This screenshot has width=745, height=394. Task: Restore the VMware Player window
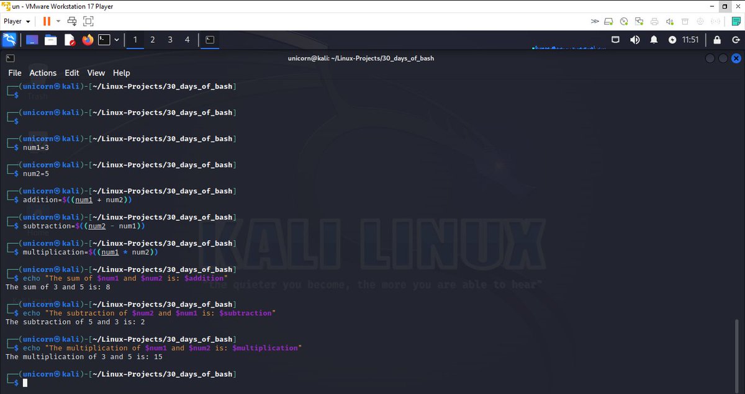[724, 6]
